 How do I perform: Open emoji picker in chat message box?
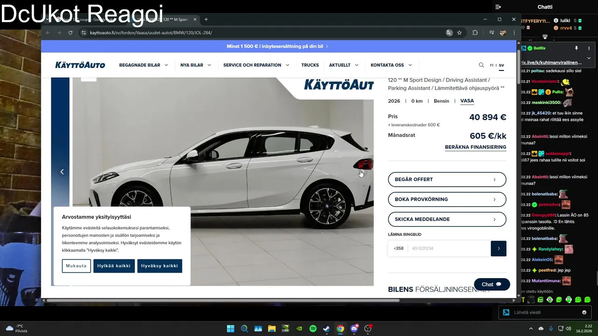click(584, 312)
